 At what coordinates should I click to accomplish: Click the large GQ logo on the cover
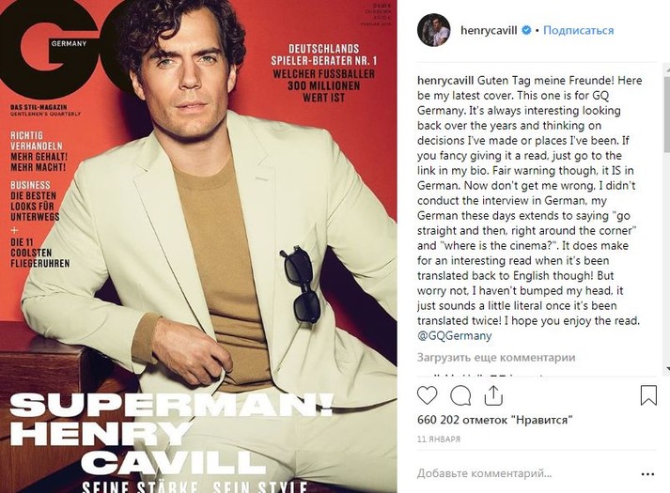point(66,42)
